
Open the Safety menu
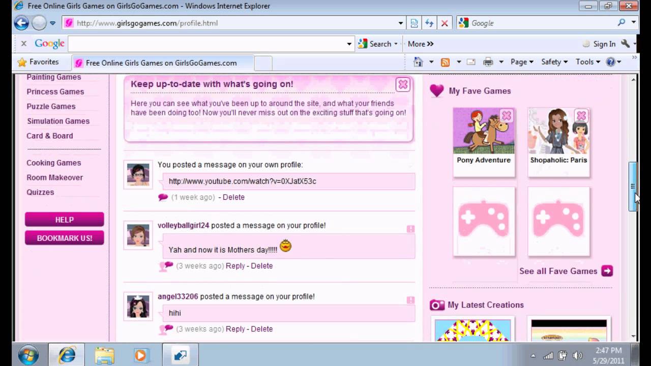point(554,62)
